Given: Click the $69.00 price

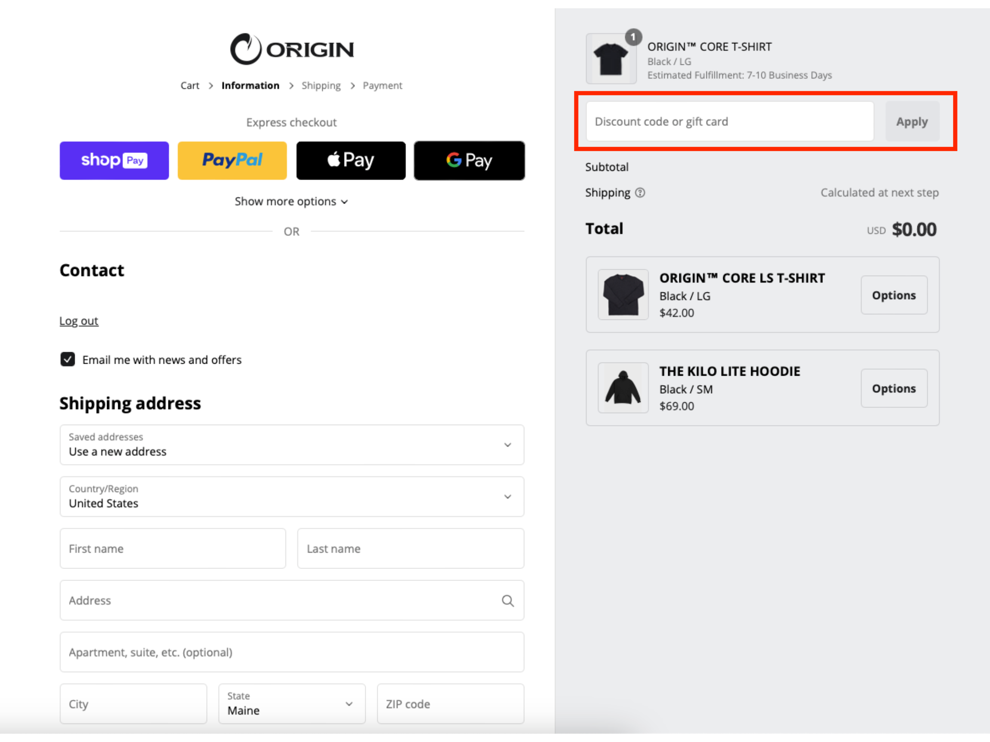Looking at the screenshot, I should (677, 406).
